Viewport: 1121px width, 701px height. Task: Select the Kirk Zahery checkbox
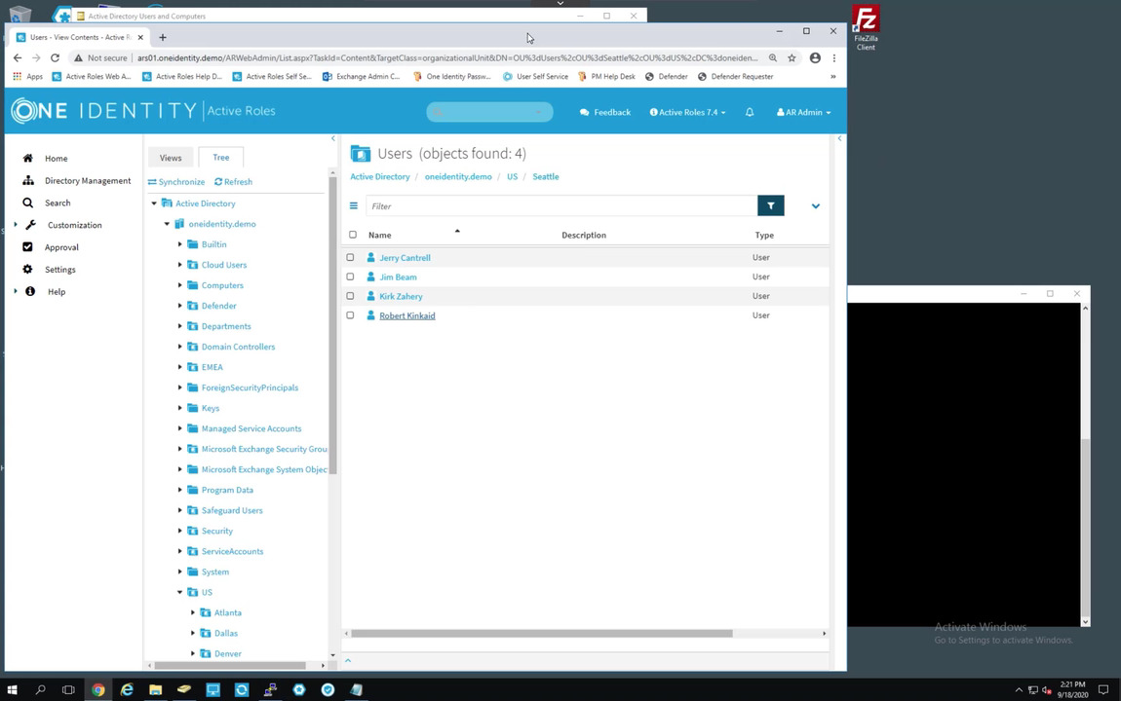[x=350, y=296]
